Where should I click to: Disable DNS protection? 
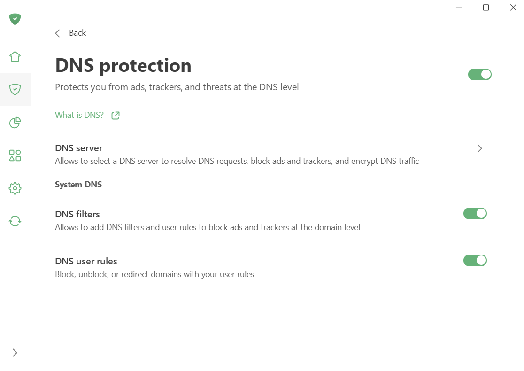[479, 74]
